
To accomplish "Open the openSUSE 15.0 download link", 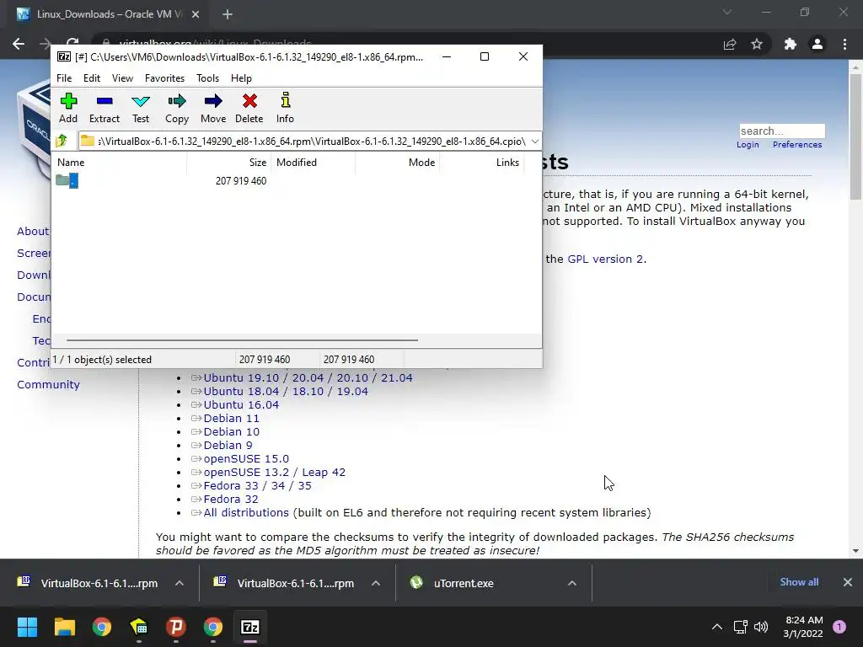I will tap(246, 459).
